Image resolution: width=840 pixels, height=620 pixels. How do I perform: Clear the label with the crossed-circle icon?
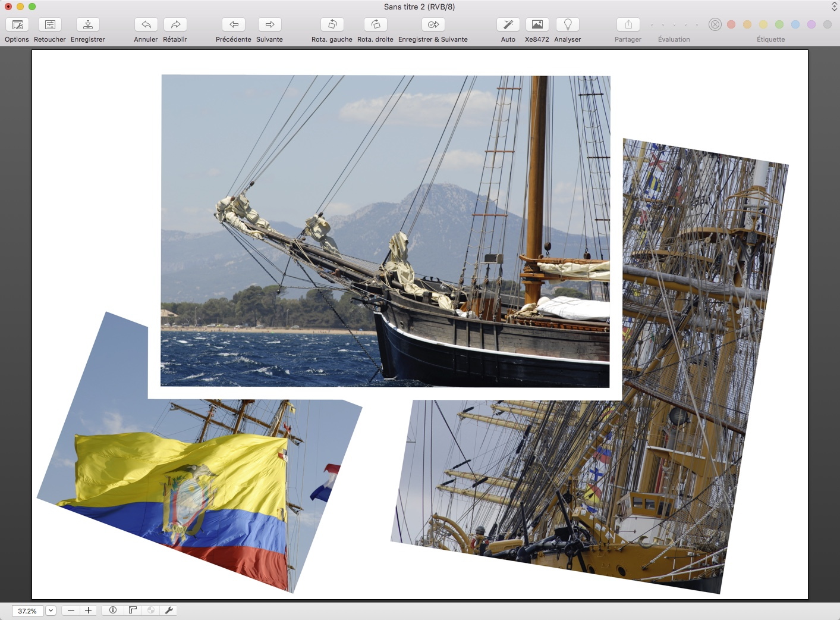(715, 24)
